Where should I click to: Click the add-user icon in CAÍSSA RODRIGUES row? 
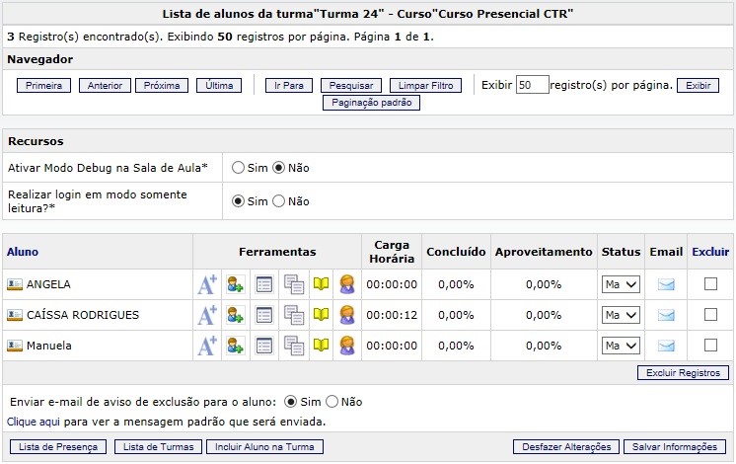click(235, 316)
